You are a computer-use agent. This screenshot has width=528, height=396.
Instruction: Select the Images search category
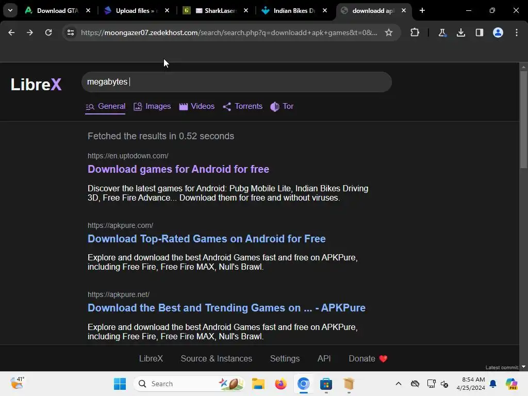152,106
